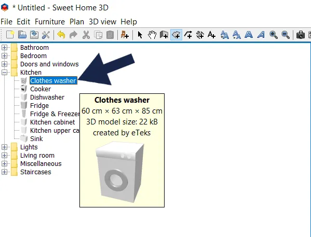Select Fridge in the Kitchen list
Image resolution: width=311 pixels, height=237 pixels.
pyautogui.click(x=39, y=106)
